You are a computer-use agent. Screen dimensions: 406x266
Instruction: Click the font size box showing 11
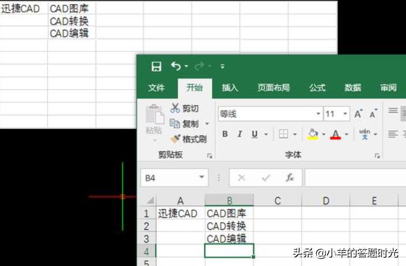333,114
